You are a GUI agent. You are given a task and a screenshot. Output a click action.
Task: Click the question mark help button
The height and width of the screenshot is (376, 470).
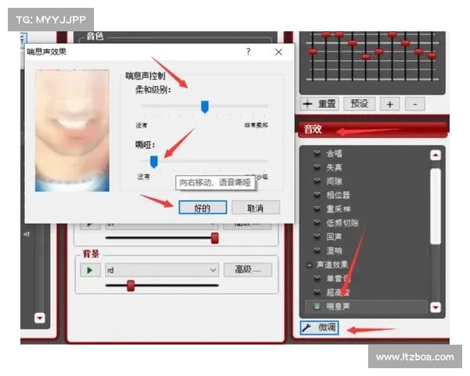pyautogui.click(x=248, y=52)
